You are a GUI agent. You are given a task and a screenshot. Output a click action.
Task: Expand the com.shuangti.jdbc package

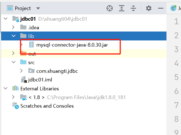pyautogui.click(x=22, y=71)
